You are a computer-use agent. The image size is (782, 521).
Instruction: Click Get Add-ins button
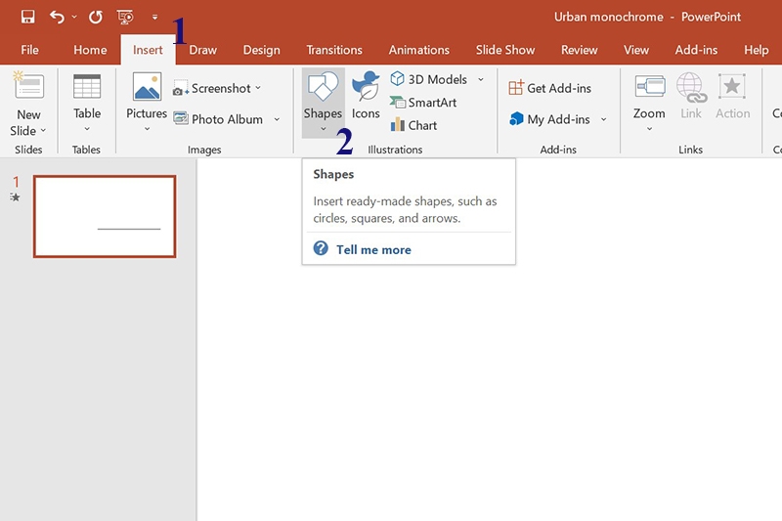(550, 88)
